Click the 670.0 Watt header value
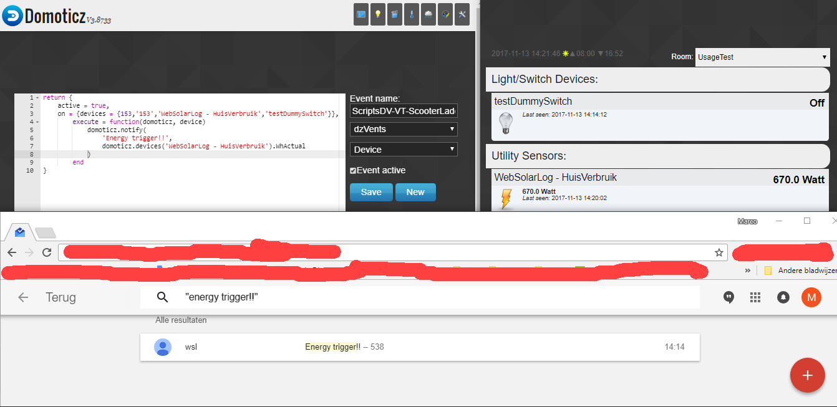 [x=799, y=180]
